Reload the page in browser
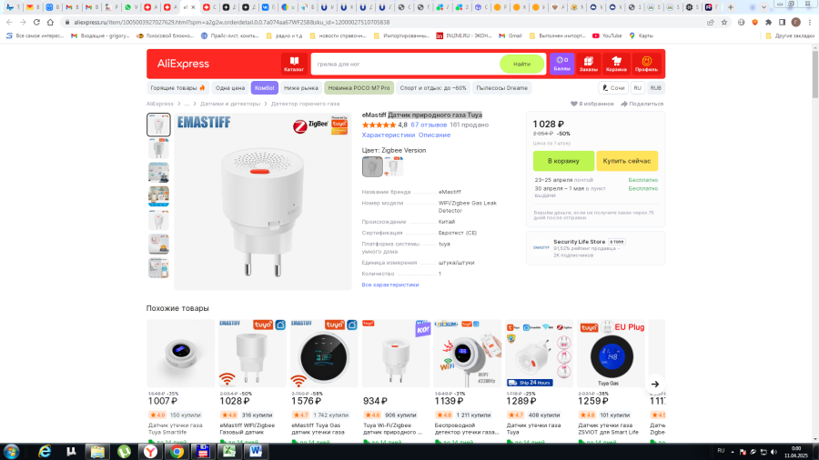This screenshot has height=460, width=819. [36, 23]
